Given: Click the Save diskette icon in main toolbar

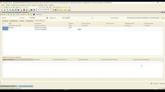Looking at the screenshot, I should (6, 7).
